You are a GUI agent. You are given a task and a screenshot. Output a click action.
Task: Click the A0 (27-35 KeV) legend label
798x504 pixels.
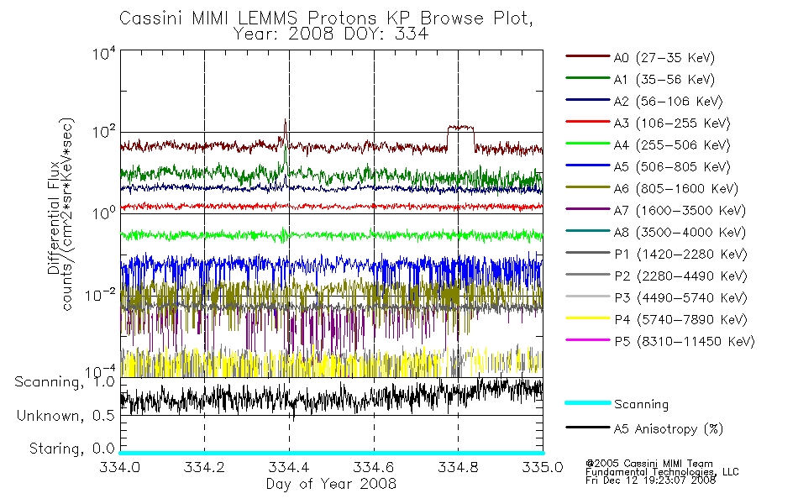(664, 58)
